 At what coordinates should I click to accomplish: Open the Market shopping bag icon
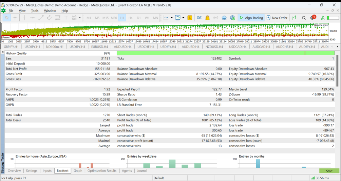pyautogui.click(x=207, y=18)
